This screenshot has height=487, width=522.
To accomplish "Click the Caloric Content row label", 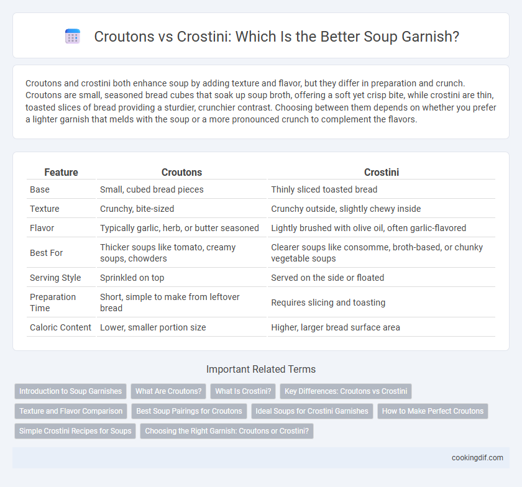I will click(60, 327).
